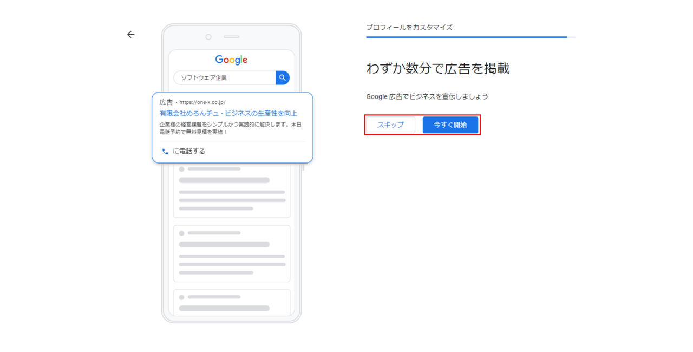Click the 広告 label in ad card
Screen dimensions: 693x352
click(x=166, y=102)
